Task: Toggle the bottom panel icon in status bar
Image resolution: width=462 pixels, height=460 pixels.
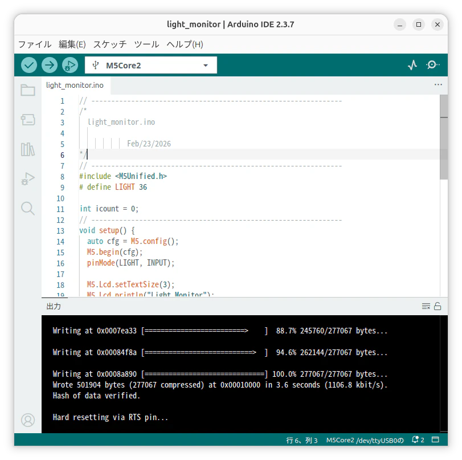Action: coord(435,440)
